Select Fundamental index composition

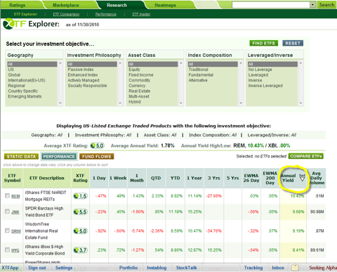click(x=201, y=75)
